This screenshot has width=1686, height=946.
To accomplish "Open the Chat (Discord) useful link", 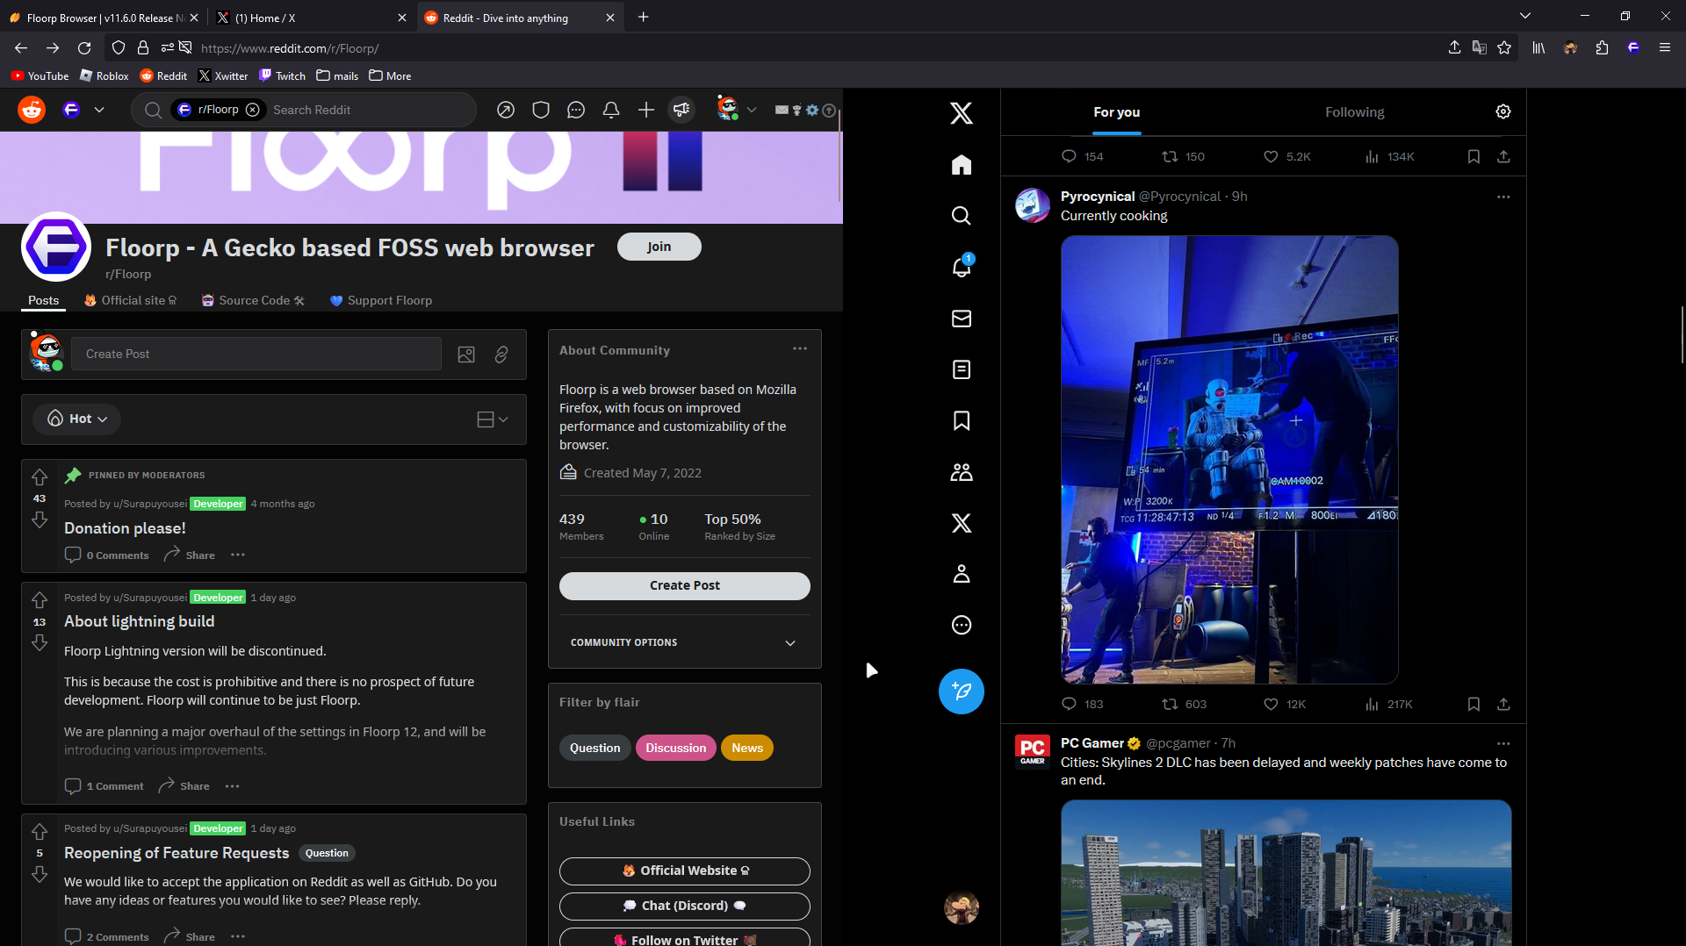I will (x=685, y=906).
